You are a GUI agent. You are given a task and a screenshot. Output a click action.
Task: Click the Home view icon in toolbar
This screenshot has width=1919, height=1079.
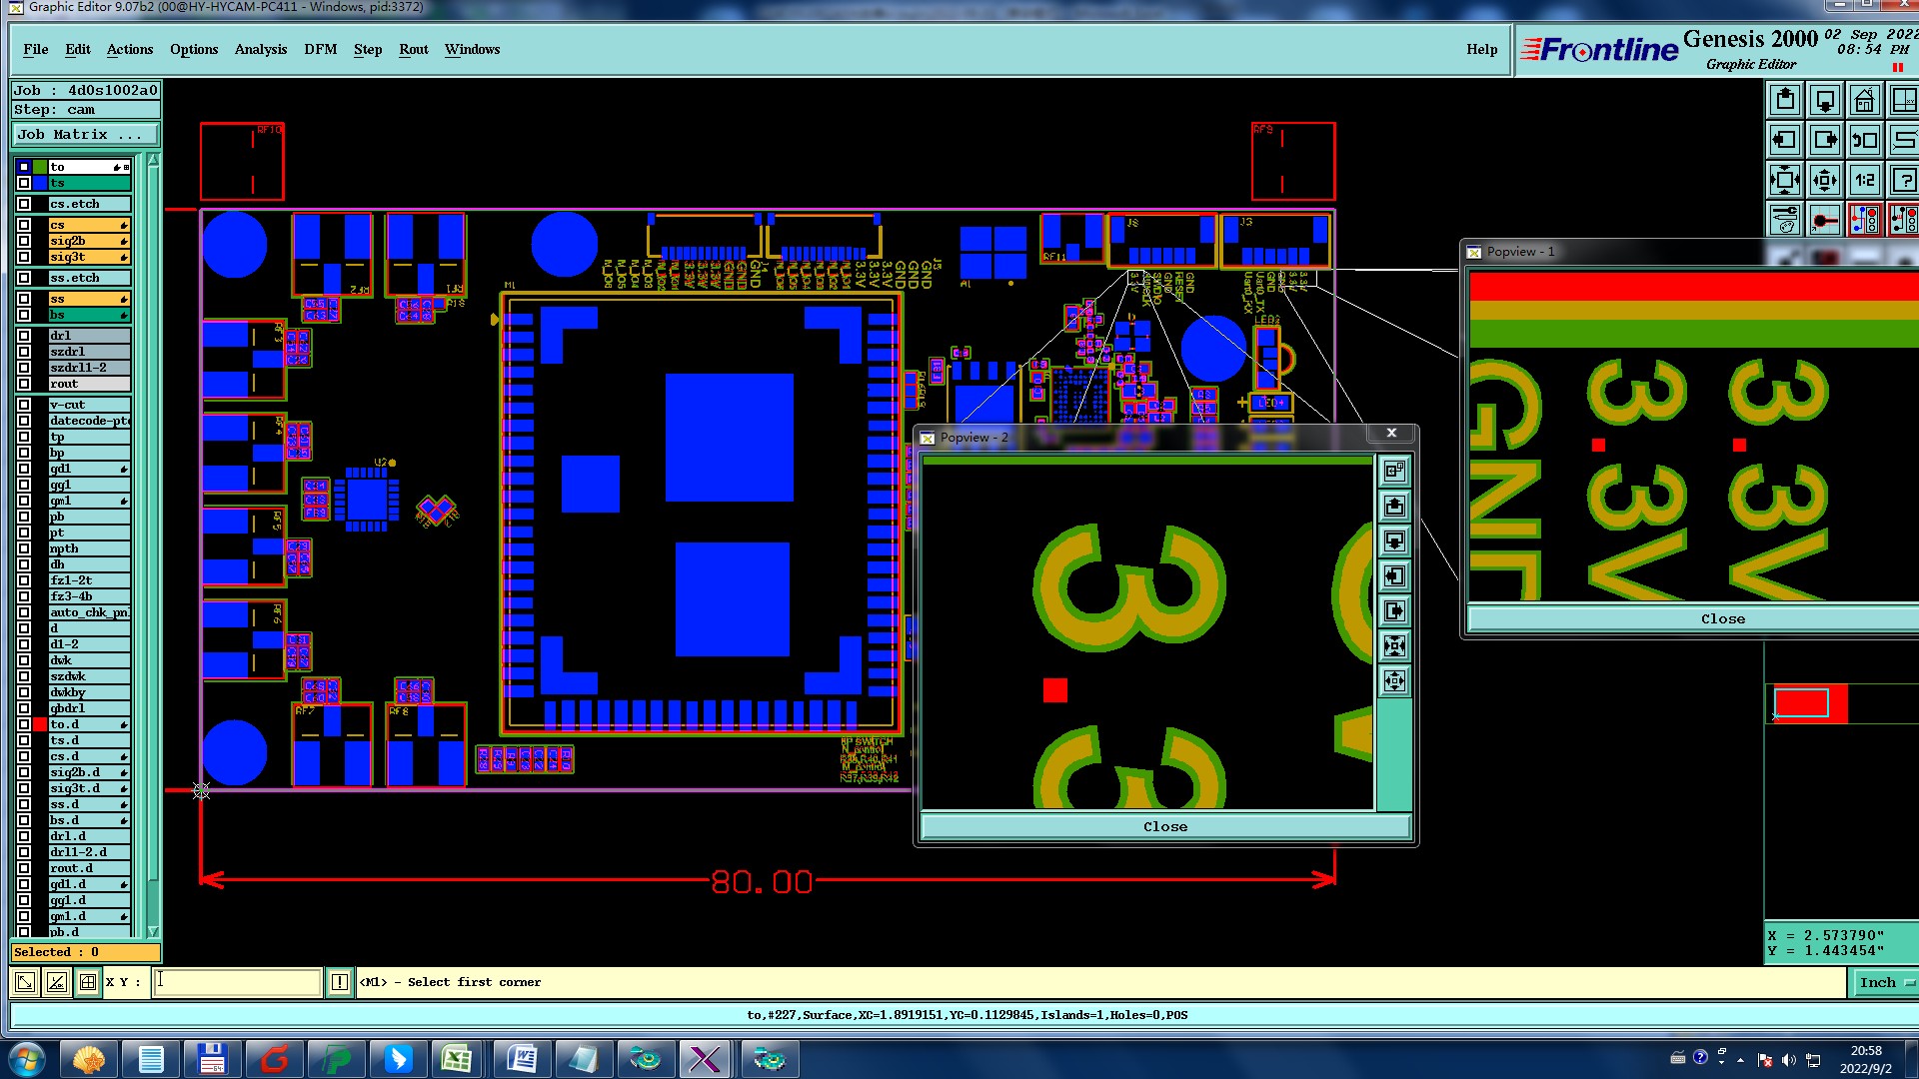click(1864, 100)
